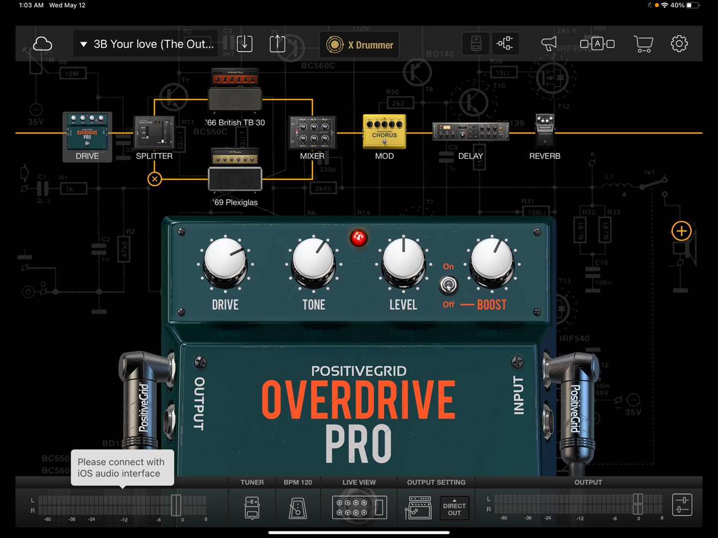Click the BPM 120 label
The width and height of the screenshot is (718, 538).
click(298, 482)
